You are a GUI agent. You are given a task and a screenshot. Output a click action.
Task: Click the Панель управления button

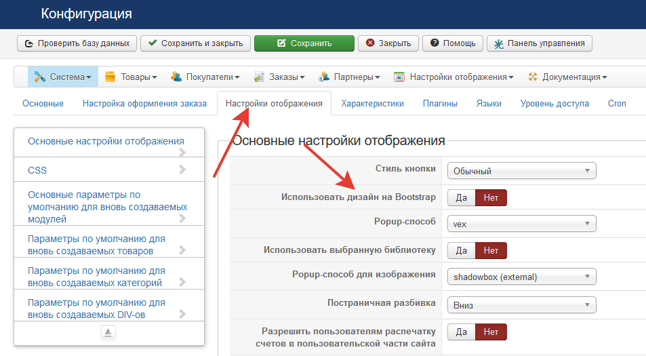pos(540,43)
